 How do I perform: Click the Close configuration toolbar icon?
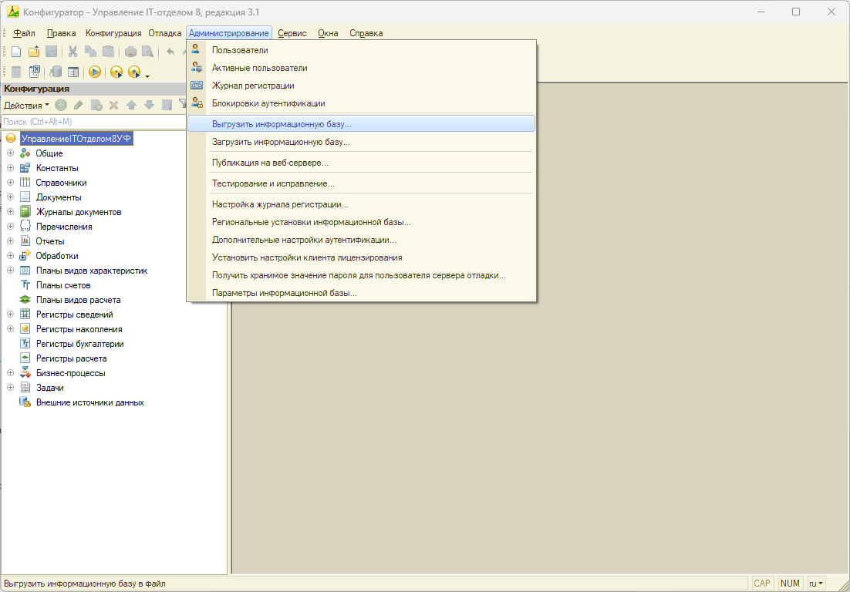coord(34,72)
